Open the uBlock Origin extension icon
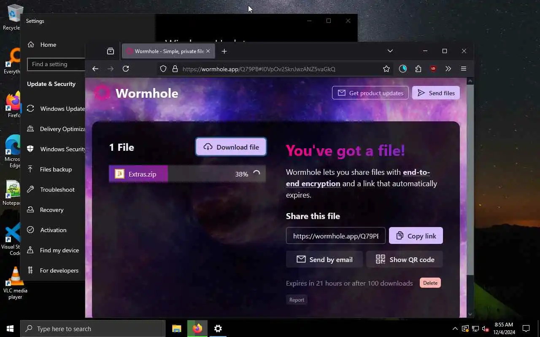The image size is (540, 337). [x=433, y=69]
